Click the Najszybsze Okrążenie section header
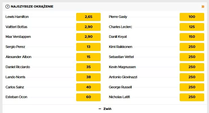Viewport: 209px width, 113px height. pos(32,6)
